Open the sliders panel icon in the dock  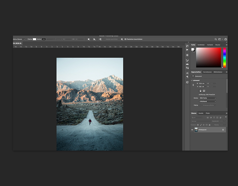point(187,68)
